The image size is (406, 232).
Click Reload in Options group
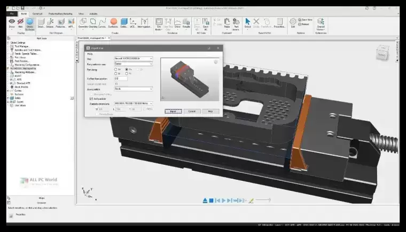304,25
